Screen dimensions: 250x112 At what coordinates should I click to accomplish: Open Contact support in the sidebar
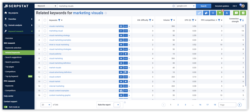[x=10, y=102]
